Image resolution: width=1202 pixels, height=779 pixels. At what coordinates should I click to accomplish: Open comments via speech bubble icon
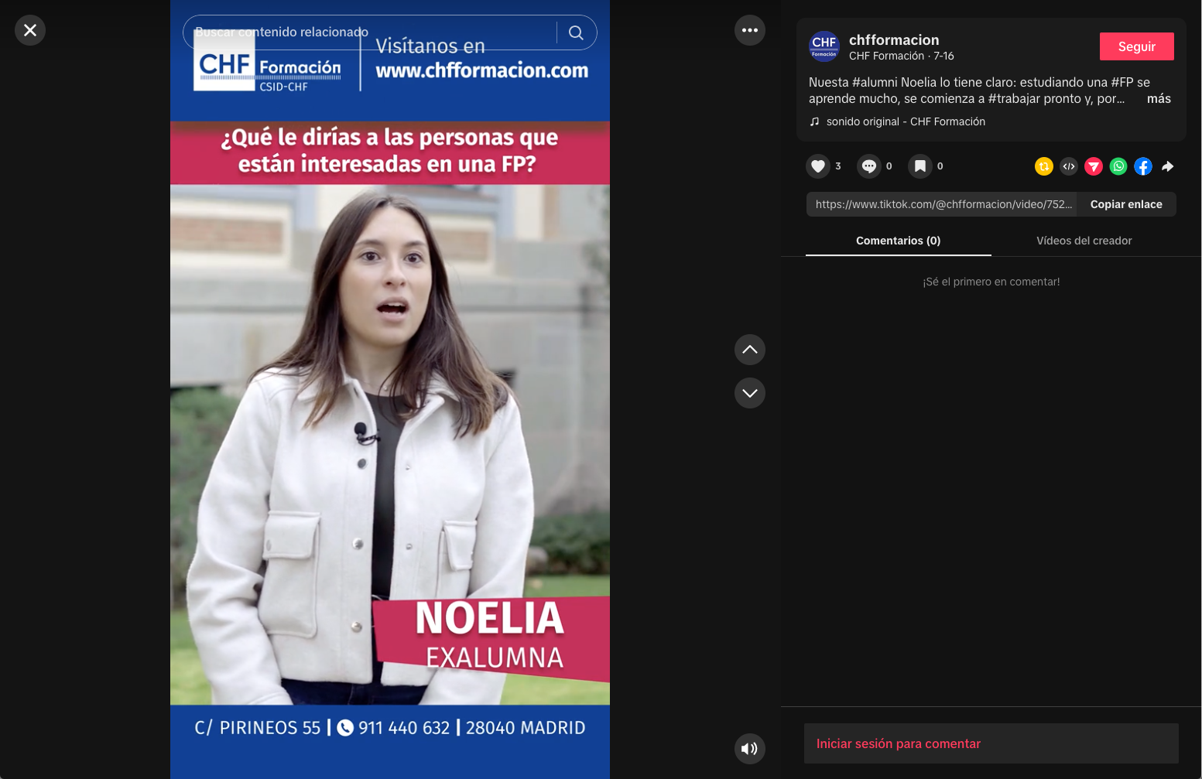click(x=869, y=166)
